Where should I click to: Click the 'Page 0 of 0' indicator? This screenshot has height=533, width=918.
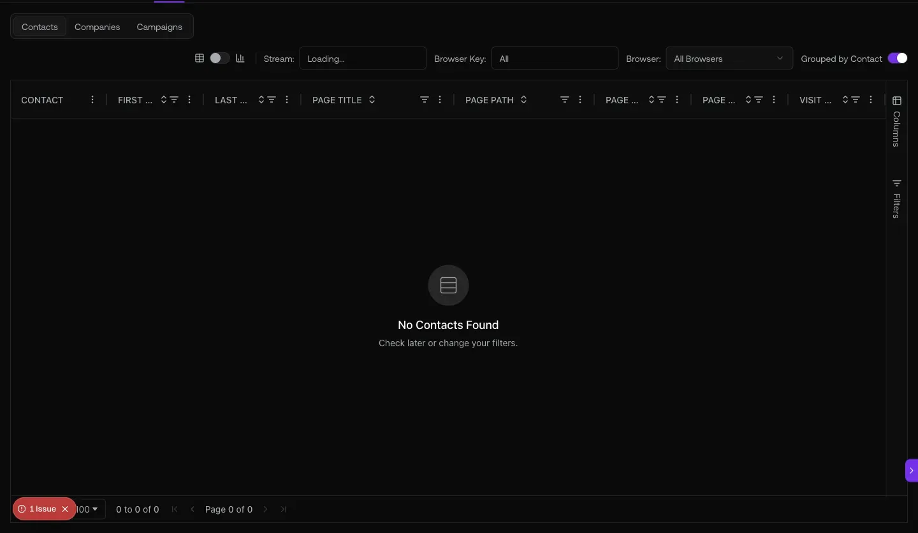click(x=229, y=509)
